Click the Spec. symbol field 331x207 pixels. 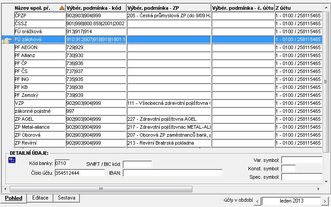point(302,177)
